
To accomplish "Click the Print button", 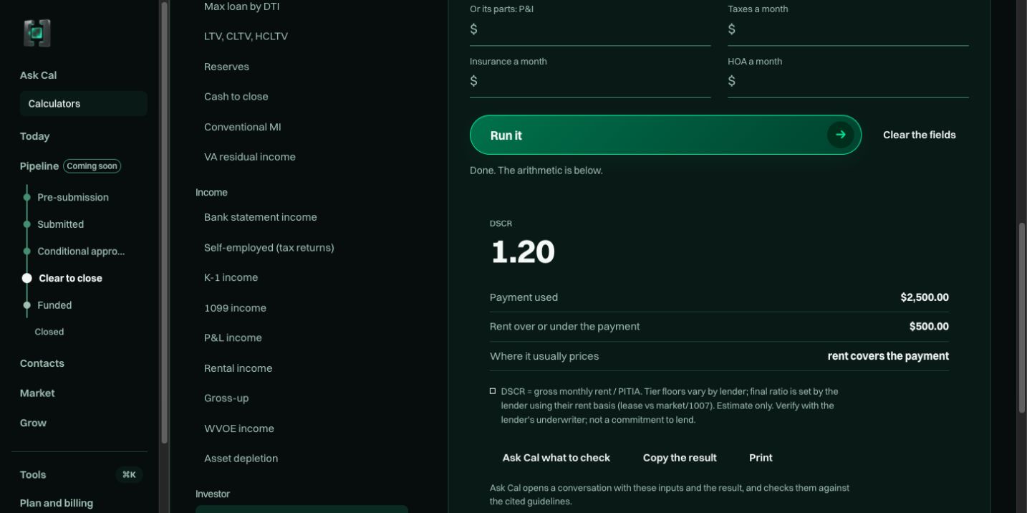I will click(x=761, y=458).
